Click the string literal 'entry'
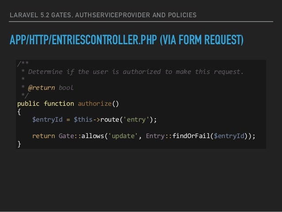Screen dimensions: 282x212 [x=136, y=119]
